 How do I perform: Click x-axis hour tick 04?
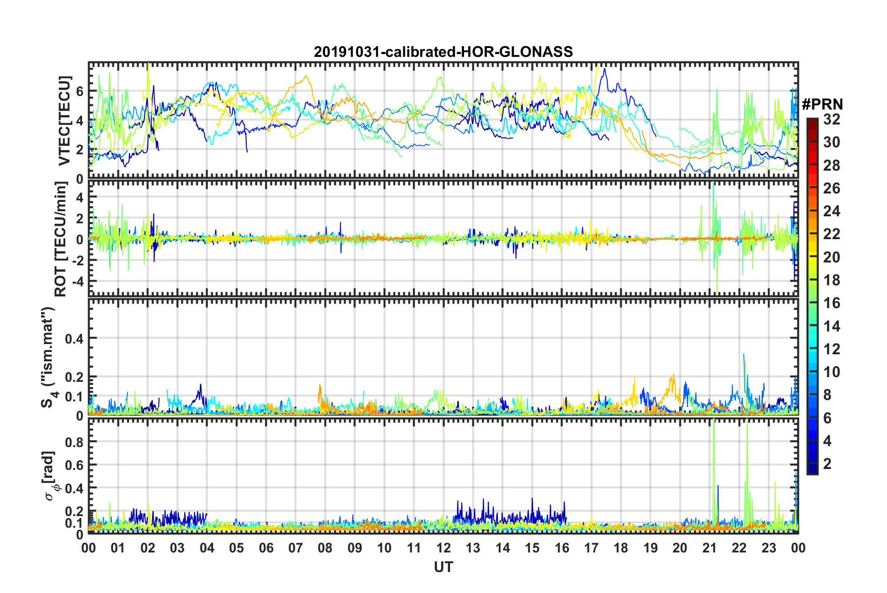tap(207, 548)
